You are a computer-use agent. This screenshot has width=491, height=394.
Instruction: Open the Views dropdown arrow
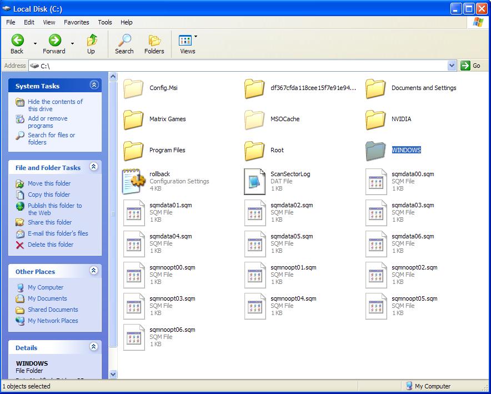pos(196,37)
